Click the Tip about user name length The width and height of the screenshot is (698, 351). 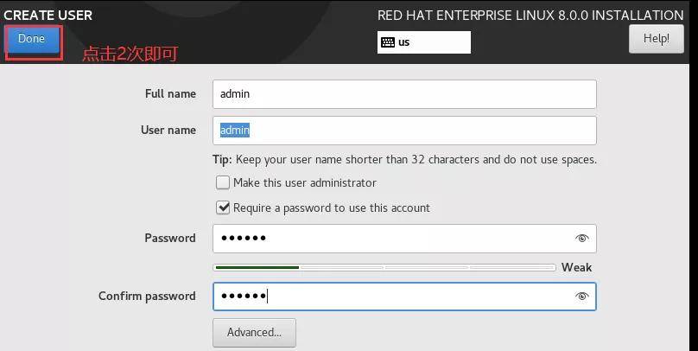tap(404, 159)
